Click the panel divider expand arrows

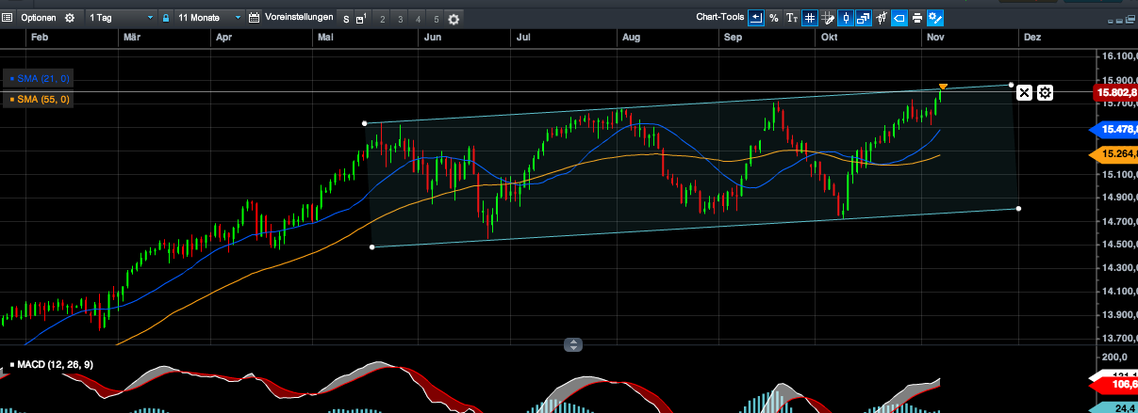pos(573,345)
